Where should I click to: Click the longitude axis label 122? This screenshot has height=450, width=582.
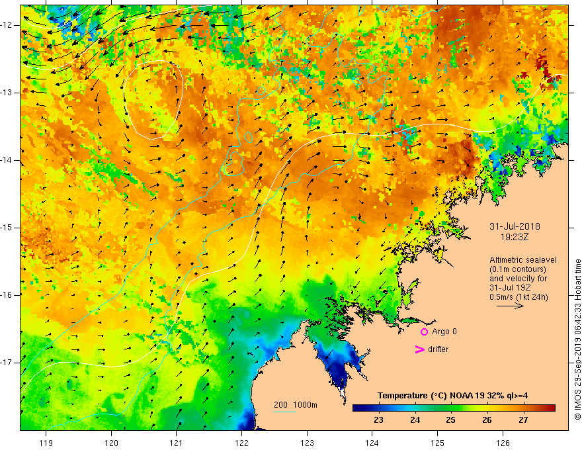tap(241, 443)
